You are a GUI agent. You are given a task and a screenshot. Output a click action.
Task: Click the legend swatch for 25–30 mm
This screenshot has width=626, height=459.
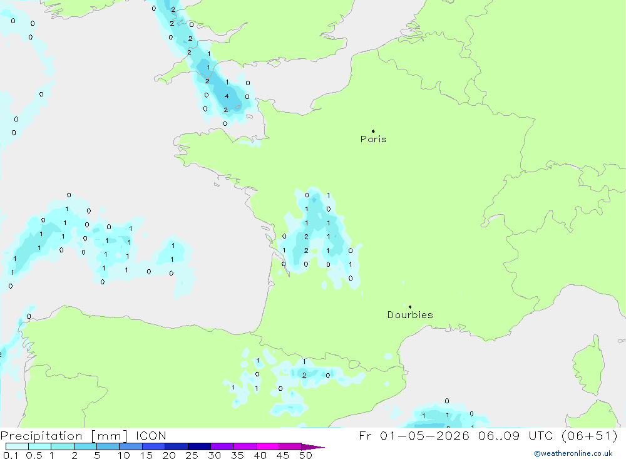click(199, 446)
